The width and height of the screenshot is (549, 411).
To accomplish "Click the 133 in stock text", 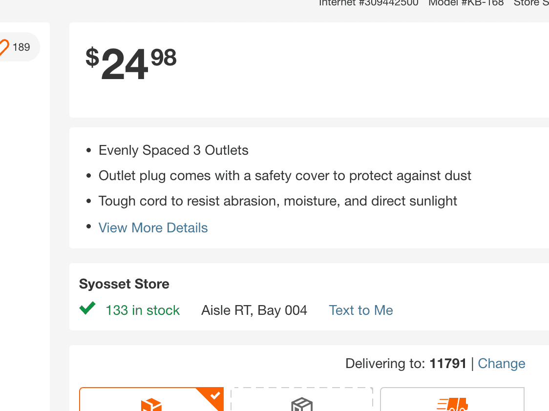I will pos(143,310).
